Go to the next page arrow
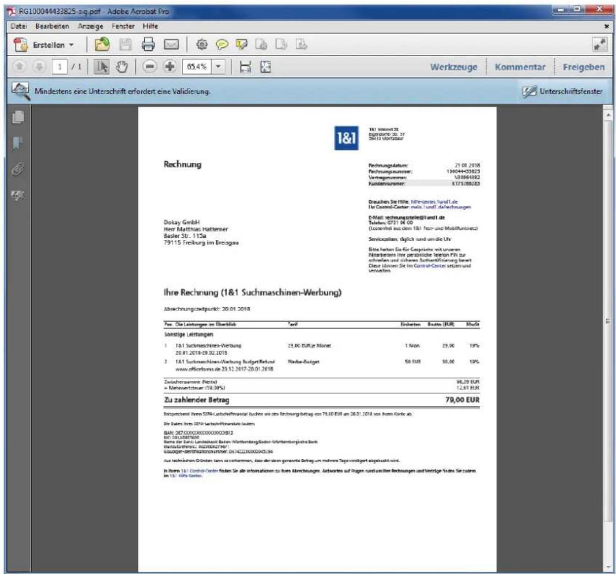This screenshot has width=616, height=574. pos(38,67)
